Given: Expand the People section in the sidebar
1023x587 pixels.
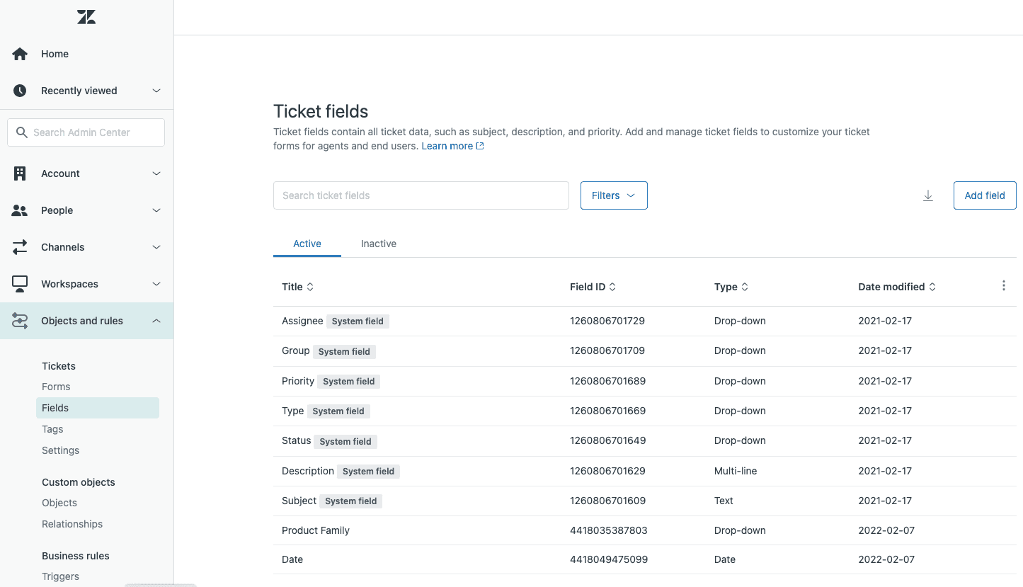Looking at the screenshot, I should [x=156, y=210].
